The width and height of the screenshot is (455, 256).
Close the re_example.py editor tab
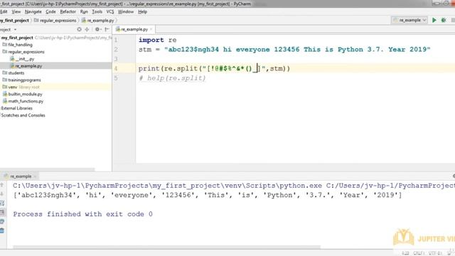point(151,29)
